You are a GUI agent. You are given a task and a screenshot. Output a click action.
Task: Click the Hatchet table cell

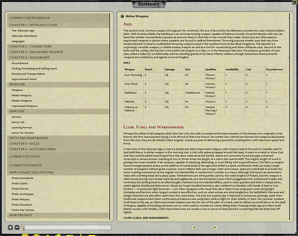[x=134, y=101]
